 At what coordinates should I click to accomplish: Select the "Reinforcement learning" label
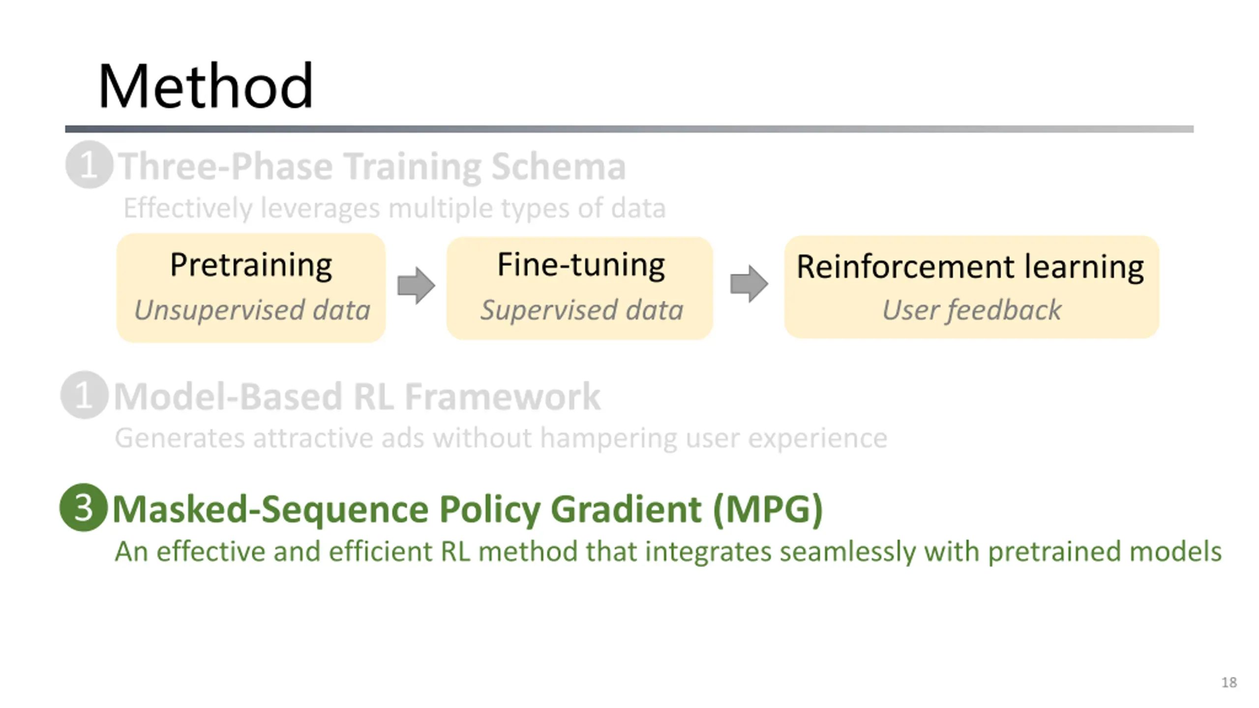[x=970, y=267]
